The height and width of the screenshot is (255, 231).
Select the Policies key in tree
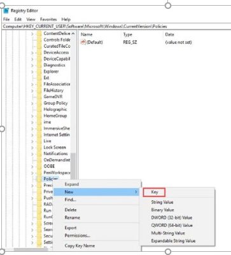51,178
